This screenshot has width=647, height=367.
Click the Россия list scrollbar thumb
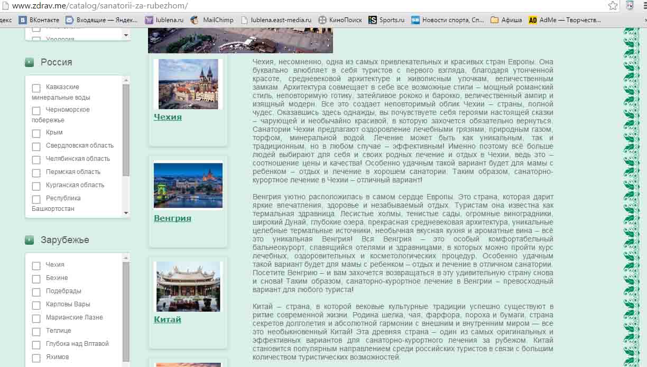point(126,130)
